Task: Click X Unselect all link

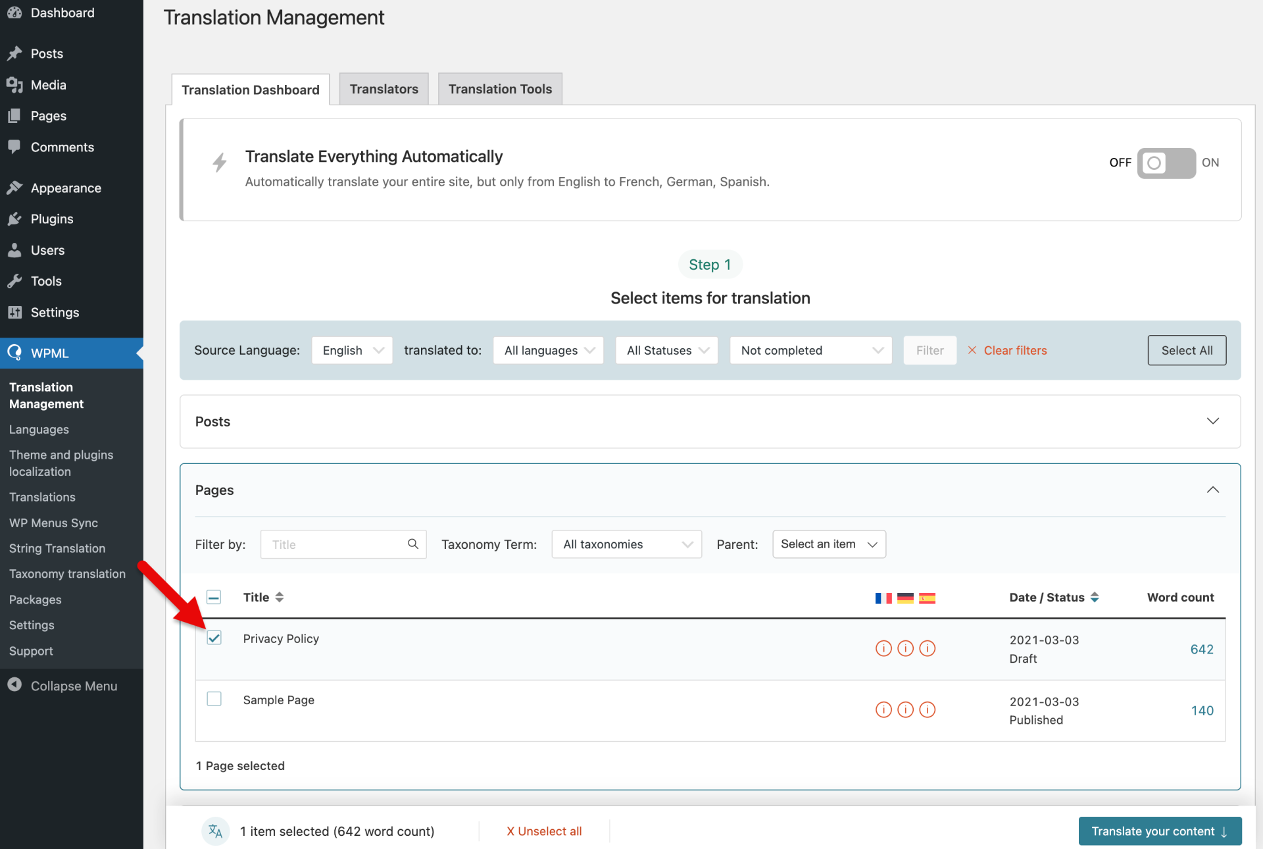Action: 544,831
